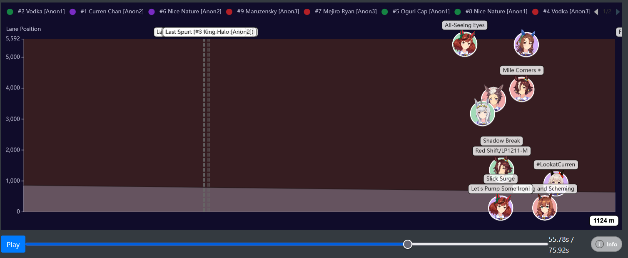Select Oguri Cap silver-haired portrait
The height and width of the screenshot is (258, 628).
point(482,113)
